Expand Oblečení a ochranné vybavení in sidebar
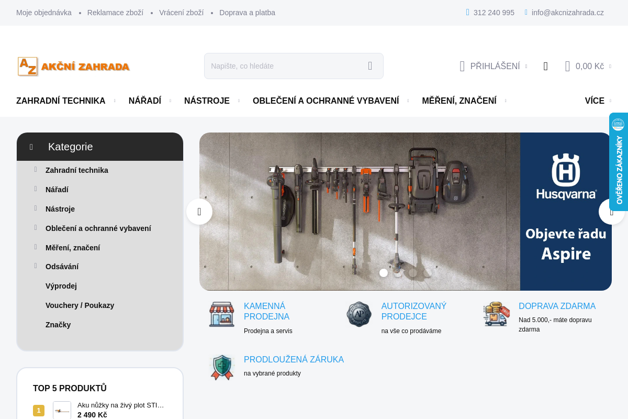 click(x=36, y=228)
